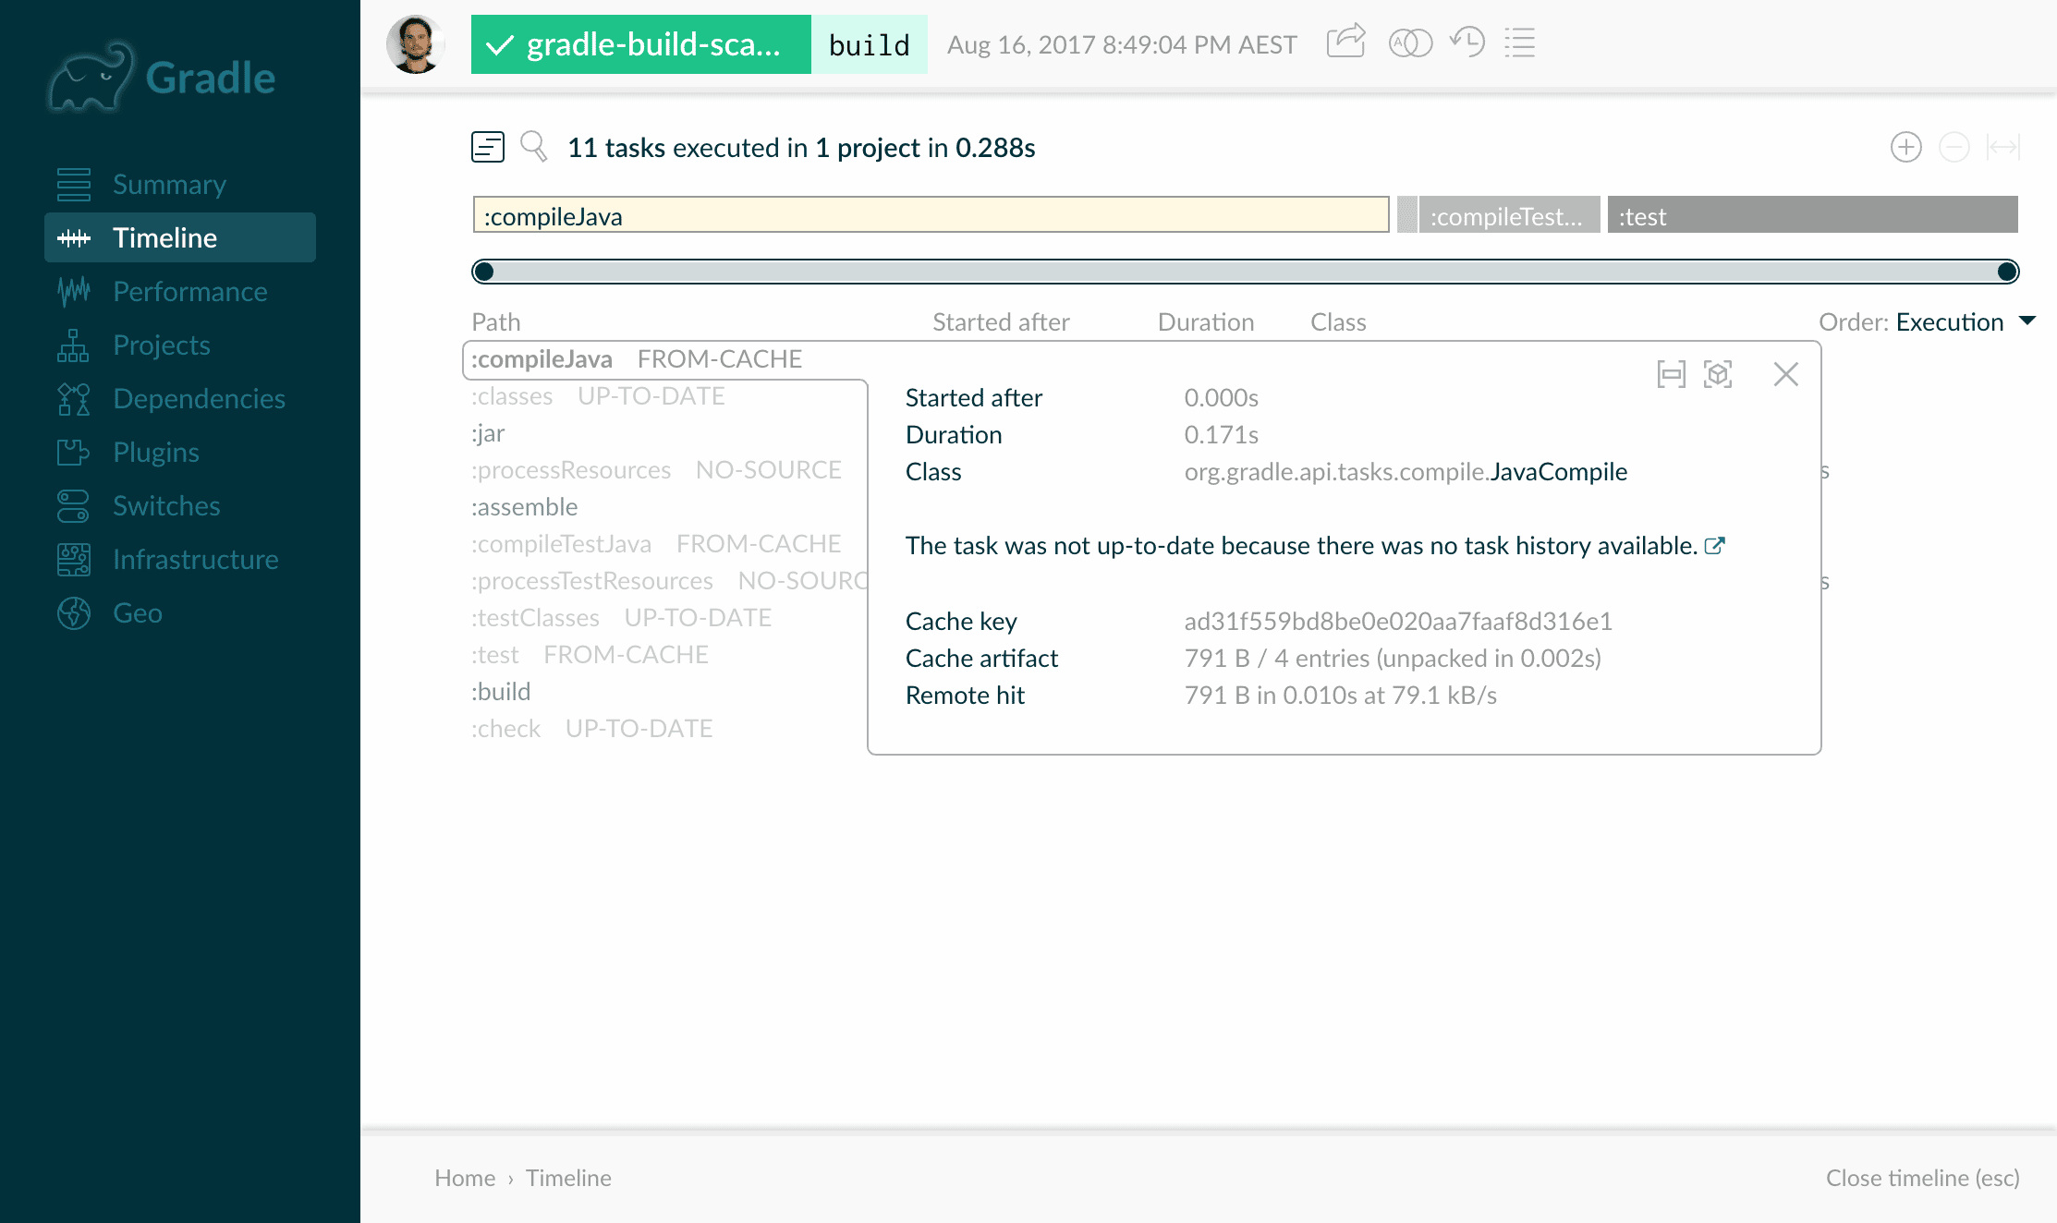This screenshot has width=2057, height=1223.
Task: Toggle the task list view icon
Action: tap(488, 147)
